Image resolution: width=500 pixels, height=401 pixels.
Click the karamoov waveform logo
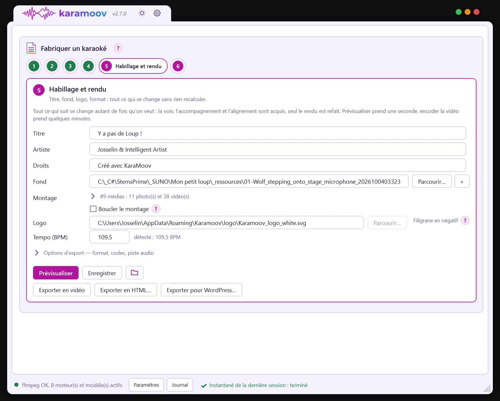click(x=39, y=13)
